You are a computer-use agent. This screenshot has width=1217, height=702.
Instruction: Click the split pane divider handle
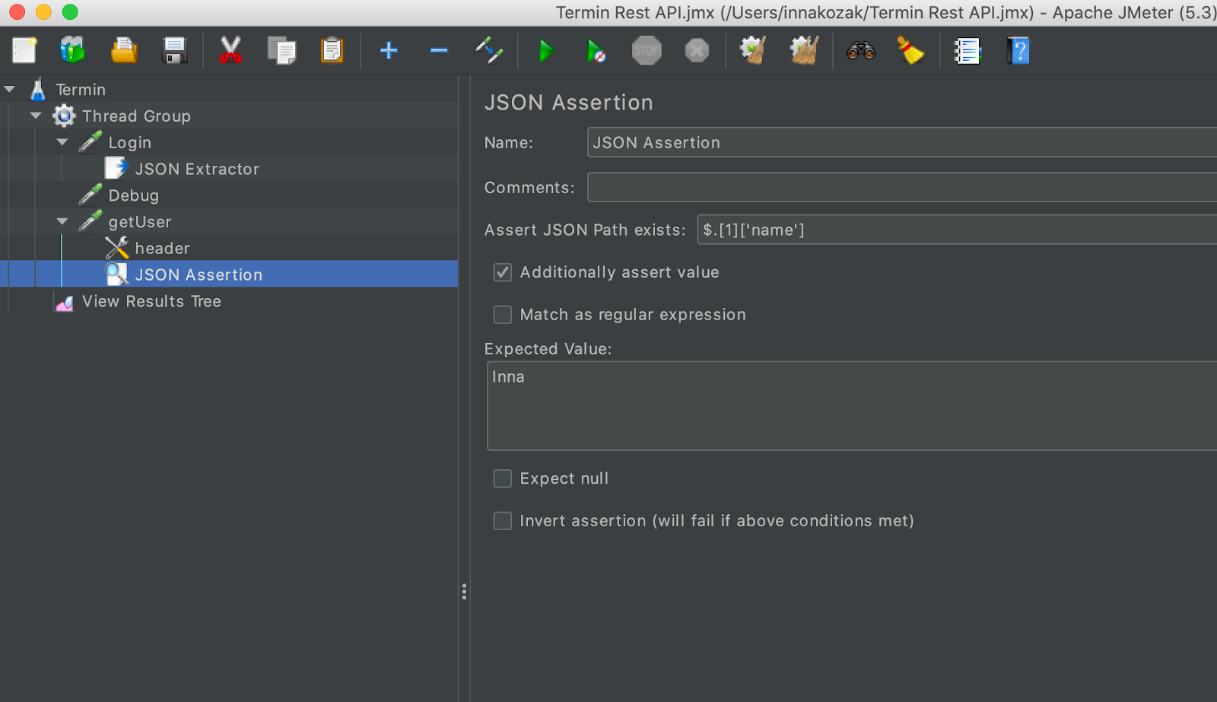(464, 592)
